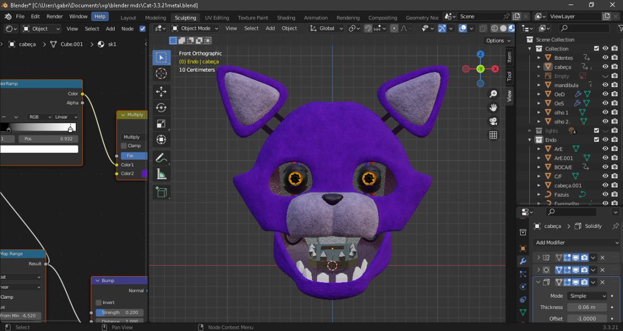This screenshot has width=623, height=331.
Task: Open the Global transform orientation dropdown
Action: 327,29
